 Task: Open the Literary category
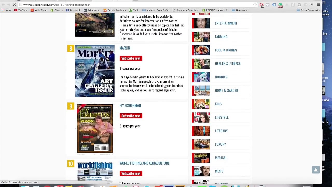click(221, 131)
